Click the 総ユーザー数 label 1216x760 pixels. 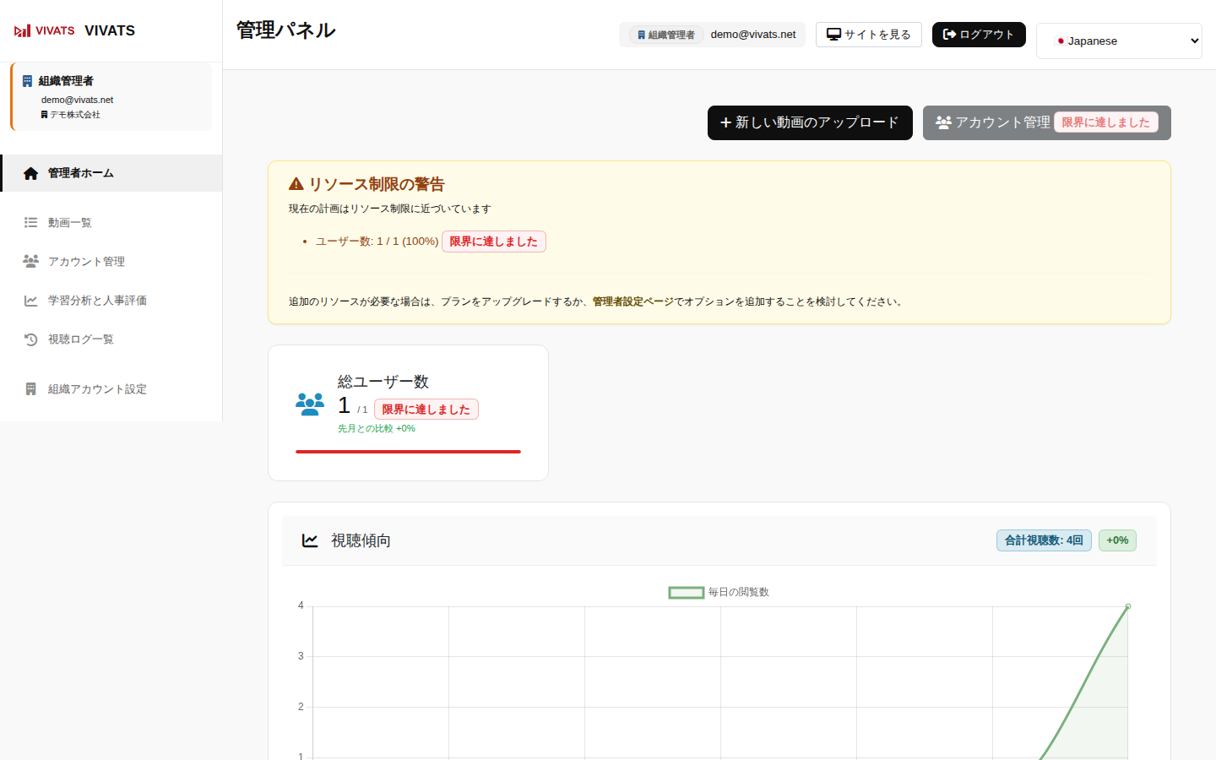click(x=383, y=382)
